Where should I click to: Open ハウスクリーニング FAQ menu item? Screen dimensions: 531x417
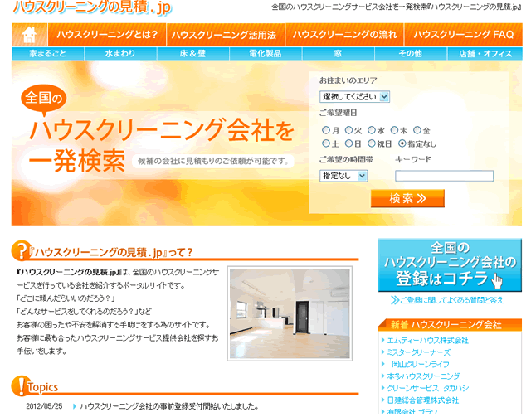coord(464,35)
